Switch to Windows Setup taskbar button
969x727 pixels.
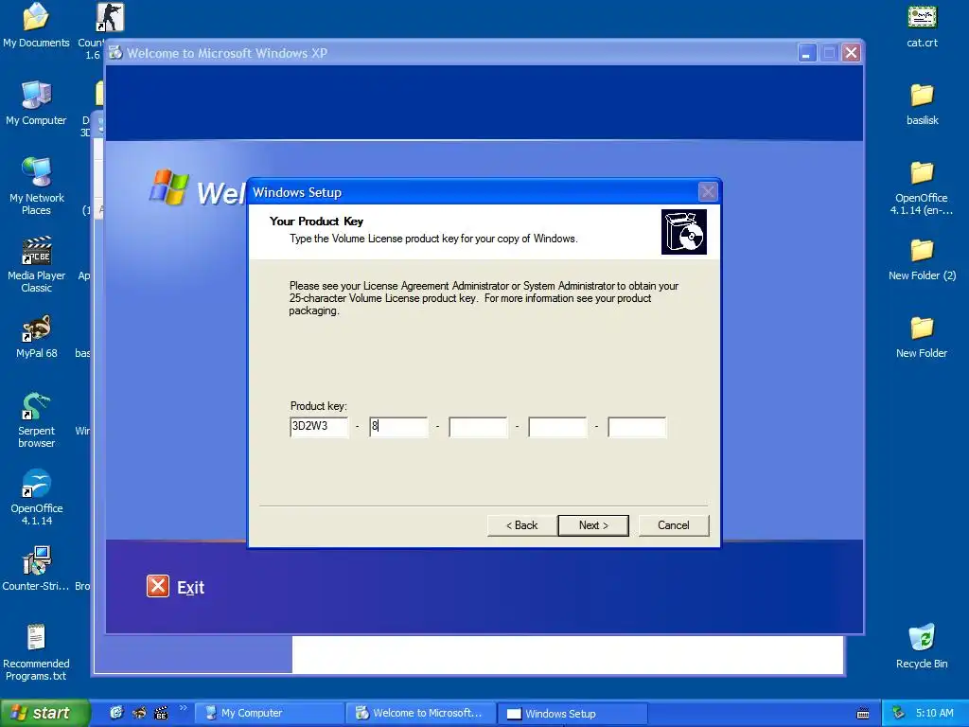pyautogui.click(x=573, y=714)
